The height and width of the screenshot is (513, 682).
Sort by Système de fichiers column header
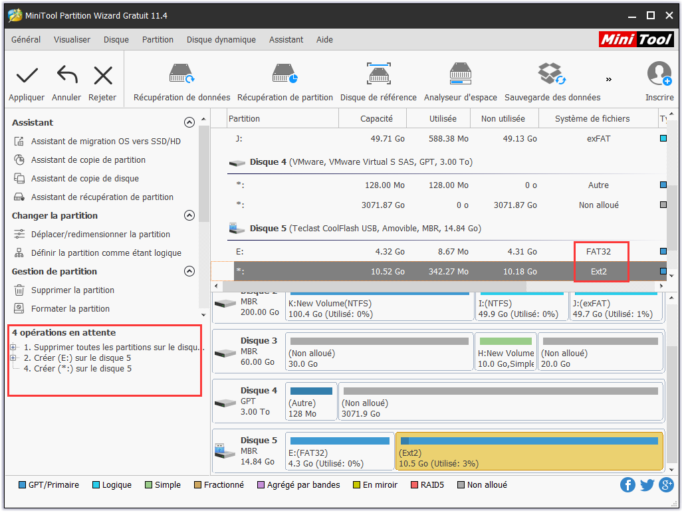coord(598,119)
